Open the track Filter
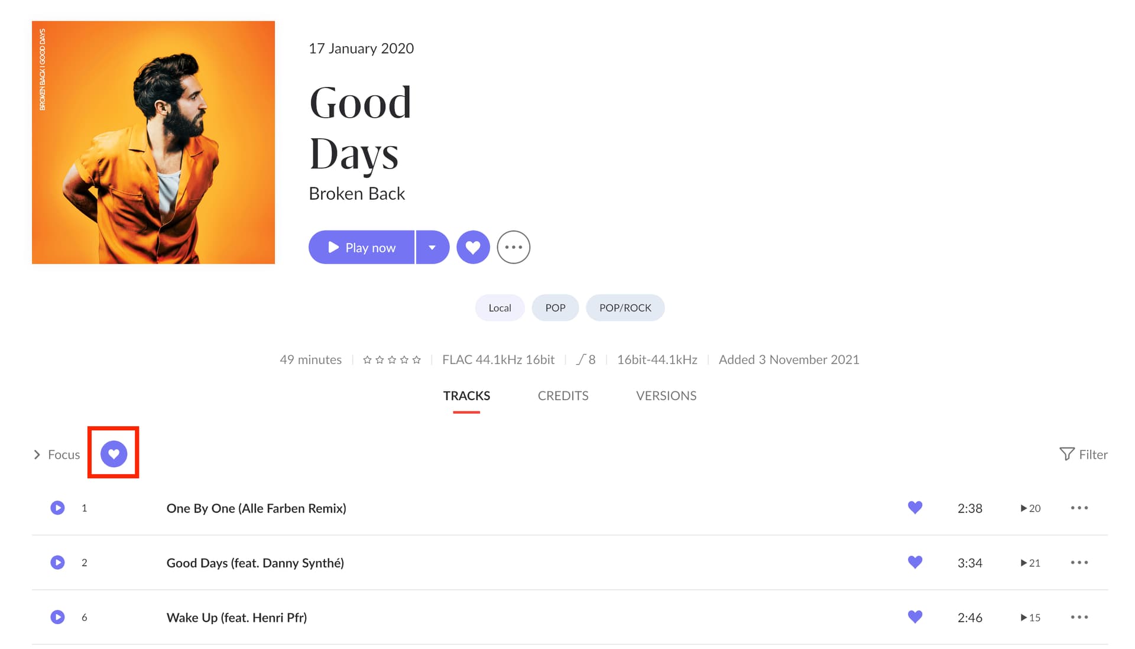The width and height of the screenshot is (1135, 649). 1083,454
